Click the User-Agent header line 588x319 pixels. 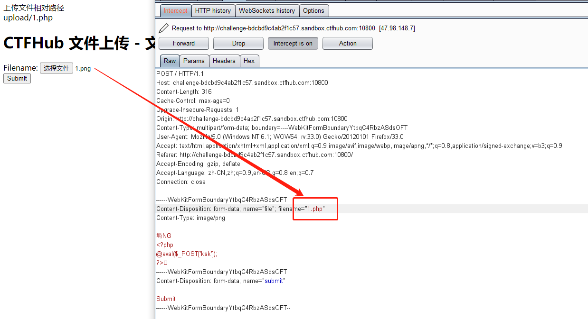pyautogui.click(x=280, y=137)
